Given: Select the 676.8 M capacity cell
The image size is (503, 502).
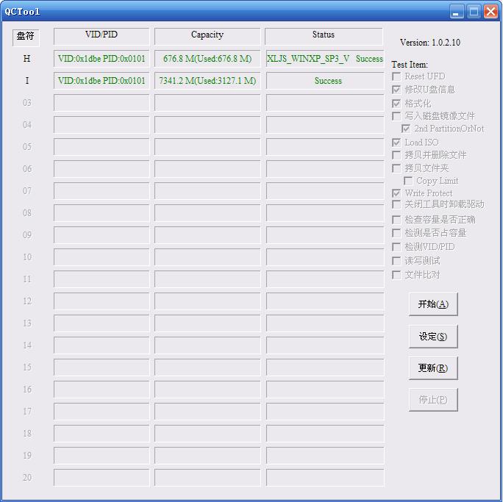Looking at the screenshot, I should pyautogui.click(x=207, y=59).
